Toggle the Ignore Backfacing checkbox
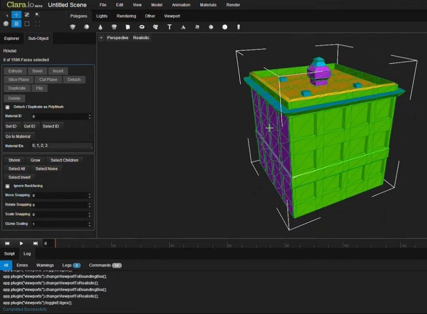This screenshot has height=314, width=427. [x=8, y=186]
